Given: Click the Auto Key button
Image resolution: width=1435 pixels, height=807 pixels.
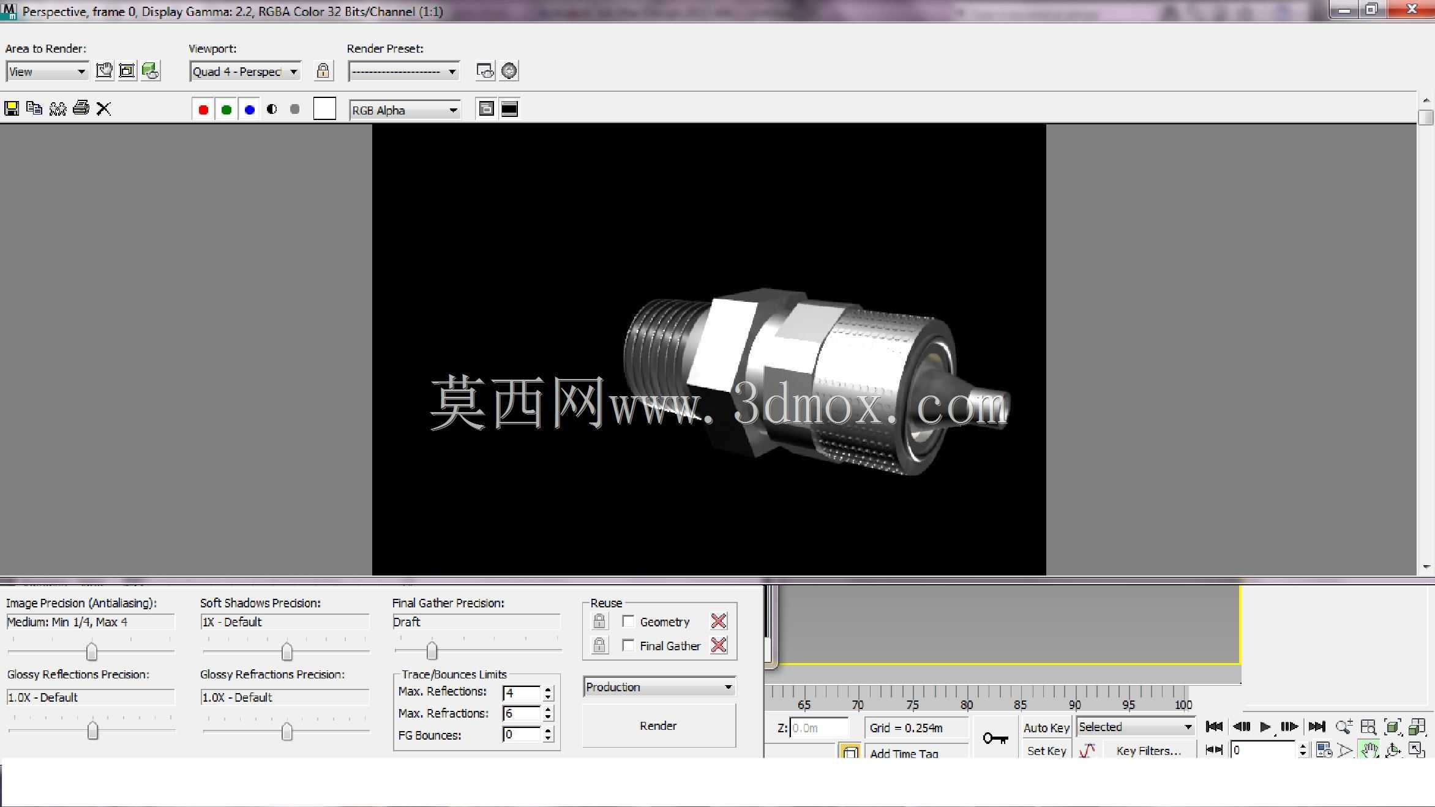Looking at the screenshot, I should tap(1046, 727).
